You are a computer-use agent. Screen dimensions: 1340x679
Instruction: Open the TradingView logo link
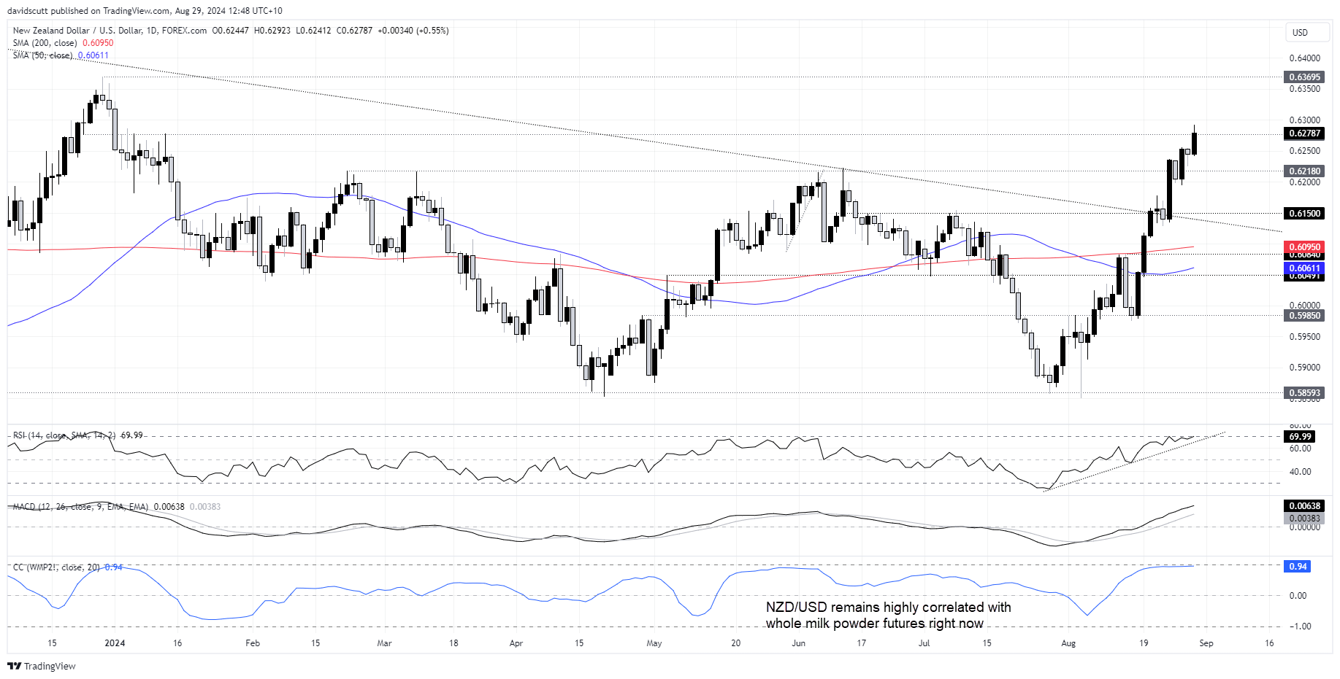42,666
